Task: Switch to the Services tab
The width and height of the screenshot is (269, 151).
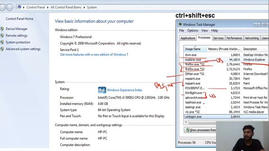Action: pos(218,38)
